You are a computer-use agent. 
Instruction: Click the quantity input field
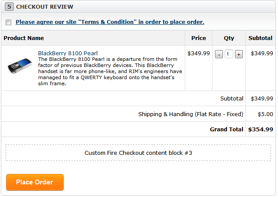tap(229, 54)
